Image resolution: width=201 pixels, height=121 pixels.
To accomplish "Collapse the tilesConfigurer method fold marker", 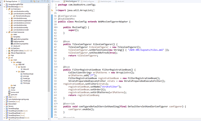I will tap(57, 41).
